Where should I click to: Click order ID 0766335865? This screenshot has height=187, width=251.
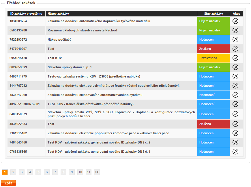tap(18, 152)
